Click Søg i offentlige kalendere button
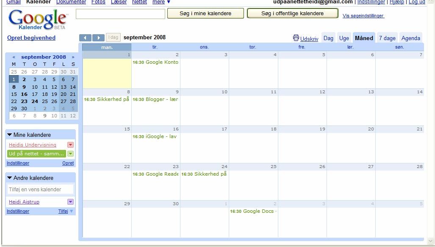 click(x=292, y=13)
